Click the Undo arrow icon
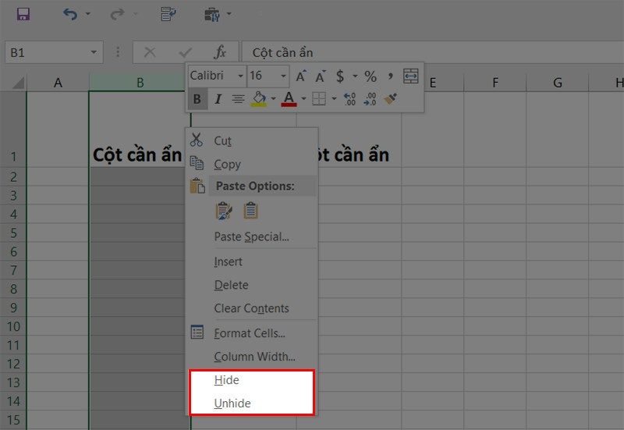 pyautogui.click(x=70, y=14)
